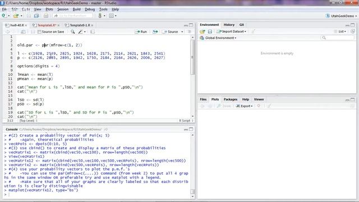Click the (Top Level) scope selector
The image size is (359, 202).
click(x=29, y=121)
